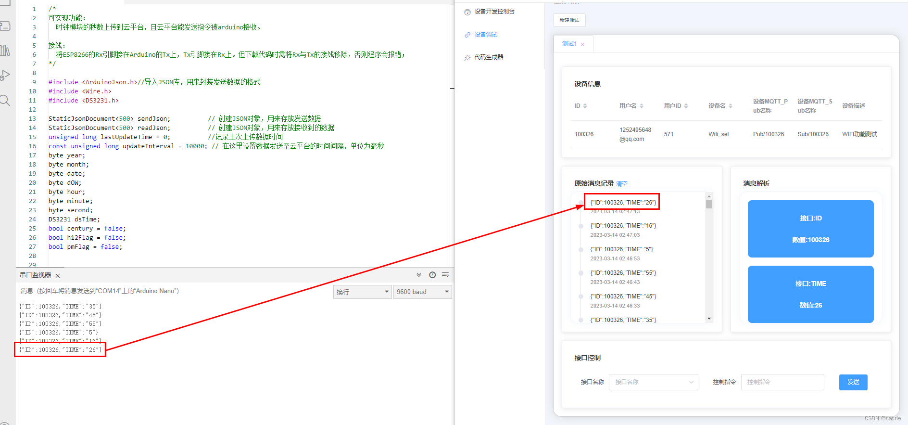Click the 接口控制 section heading
Viewport: 908px width, 425px height.
pos(587,358)
